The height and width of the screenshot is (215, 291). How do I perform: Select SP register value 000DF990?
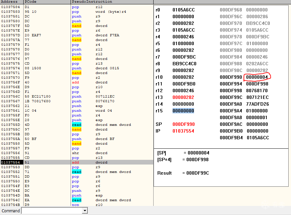[184, 124]
